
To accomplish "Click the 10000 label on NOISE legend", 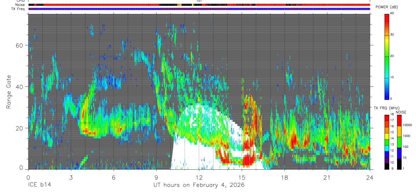I will click(407, 125).
